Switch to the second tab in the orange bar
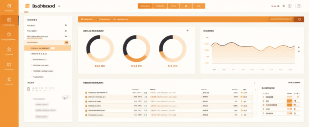The width and height of the screenshot is (309, 127). (103, 19)
